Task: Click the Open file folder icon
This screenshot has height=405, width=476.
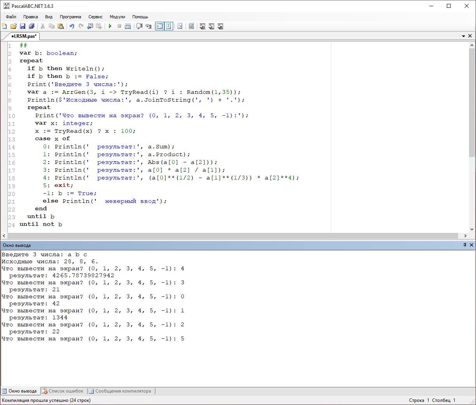Action: pos(13,26)
